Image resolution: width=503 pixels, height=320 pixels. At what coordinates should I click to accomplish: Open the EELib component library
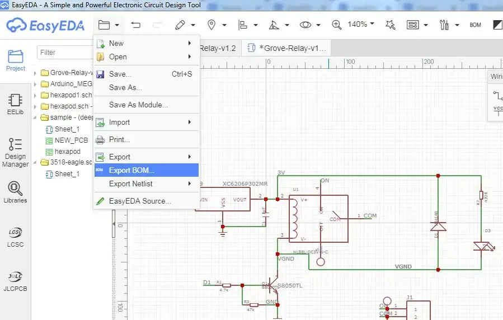coord(16,104)
